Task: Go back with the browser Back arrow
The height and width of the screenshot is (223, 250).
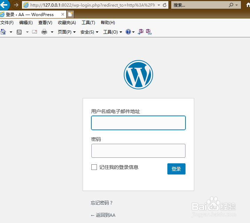Action: point(4,5)
